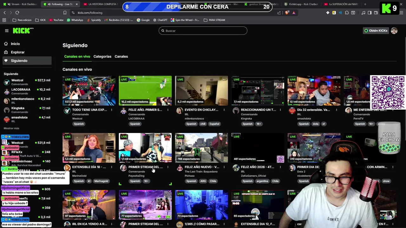406x228 pixels.
Task: Switch to LA HISTORIA COMPLETA browser tab
Action: pos(101,4)
